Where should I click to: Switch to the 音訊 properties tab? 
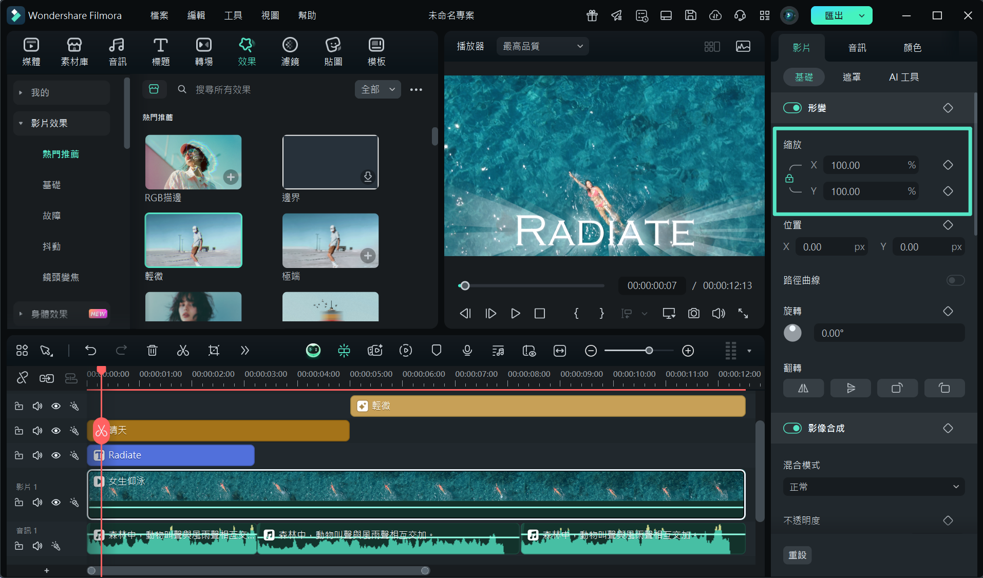tap(857, 48)
